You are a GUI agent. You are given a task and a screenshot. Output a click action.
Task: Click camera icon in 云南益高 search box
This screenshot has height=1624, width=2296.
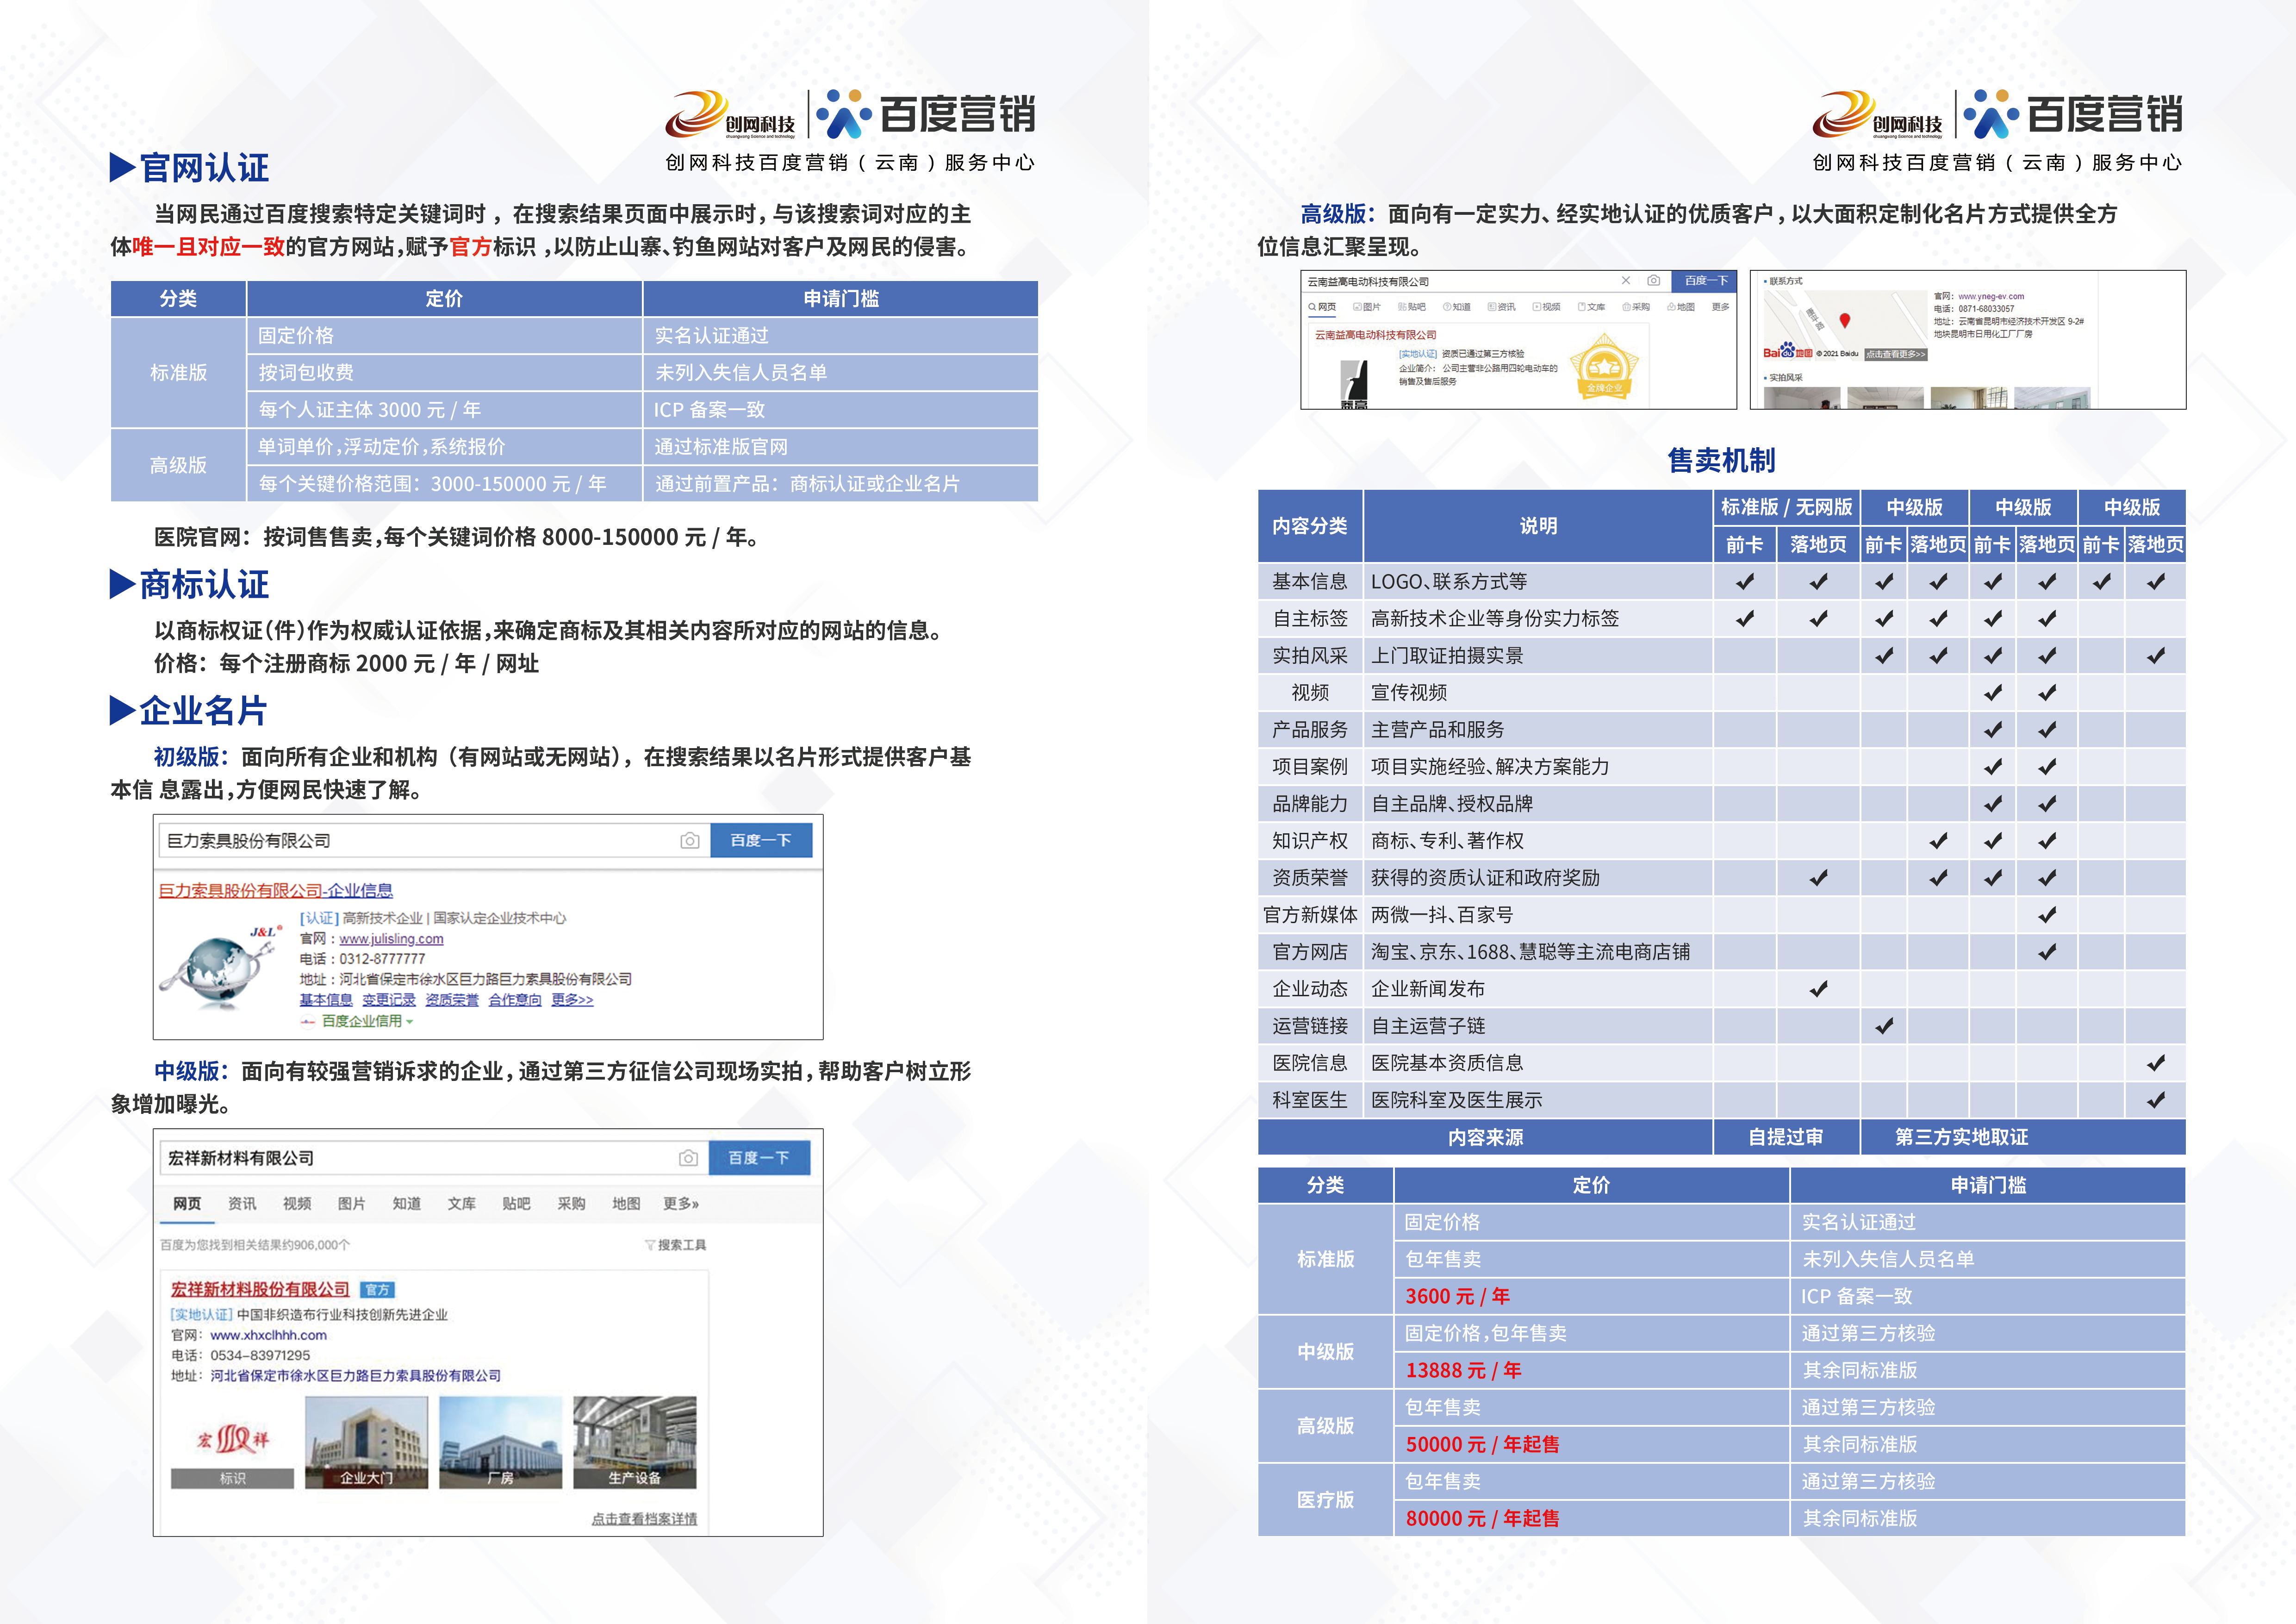pos(1654,281)
